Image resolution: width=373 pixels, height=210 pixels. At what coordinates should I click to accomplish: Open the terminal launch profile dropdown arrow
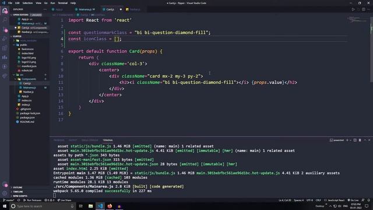click(351, 140)
